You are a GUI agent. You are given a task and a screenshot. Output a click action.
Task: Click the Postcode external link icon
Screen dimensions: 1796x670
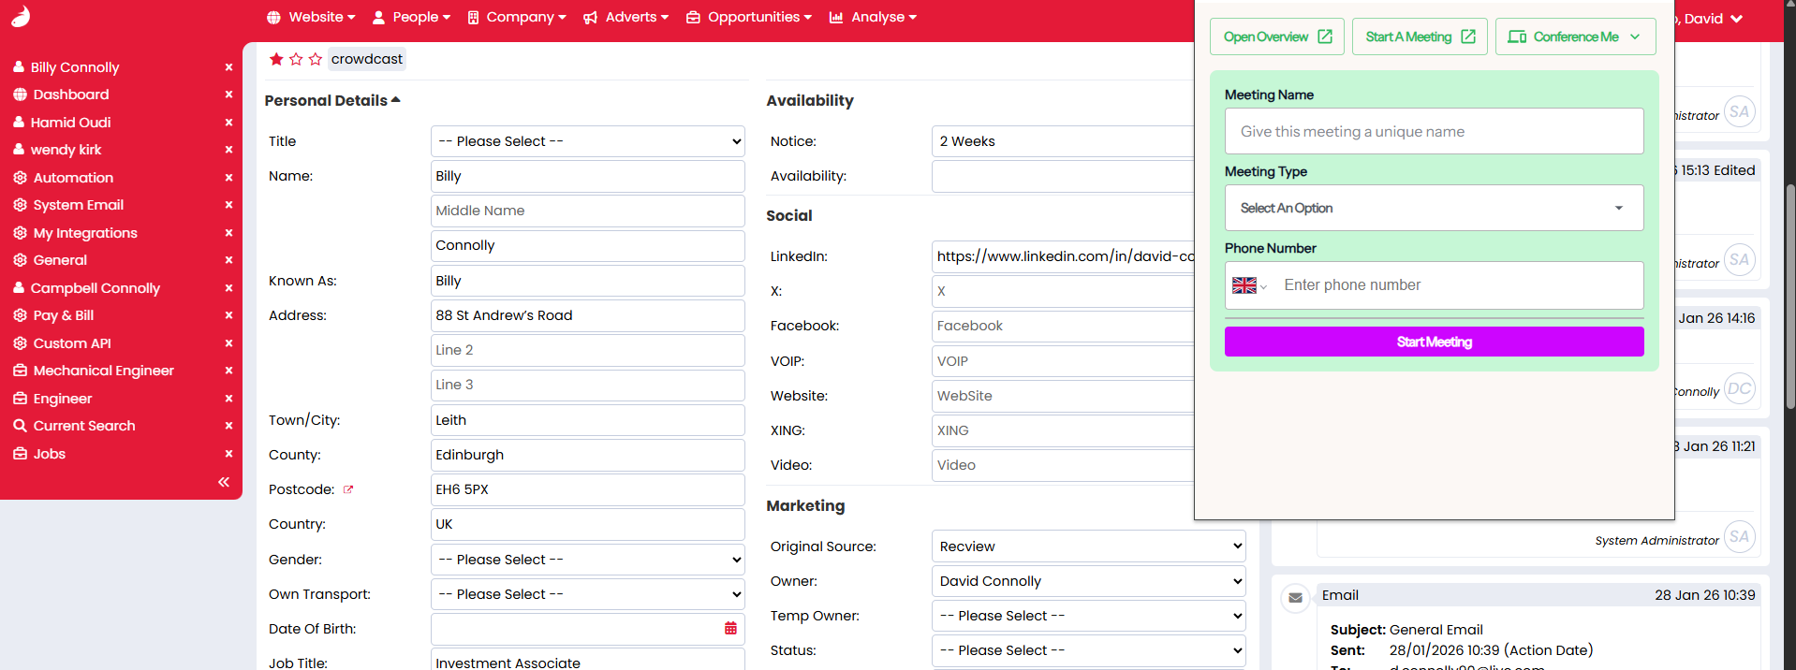tap(348, 489)
